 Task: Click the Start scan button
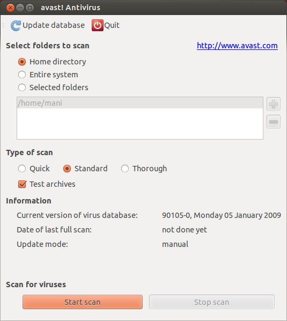[83, 302]
